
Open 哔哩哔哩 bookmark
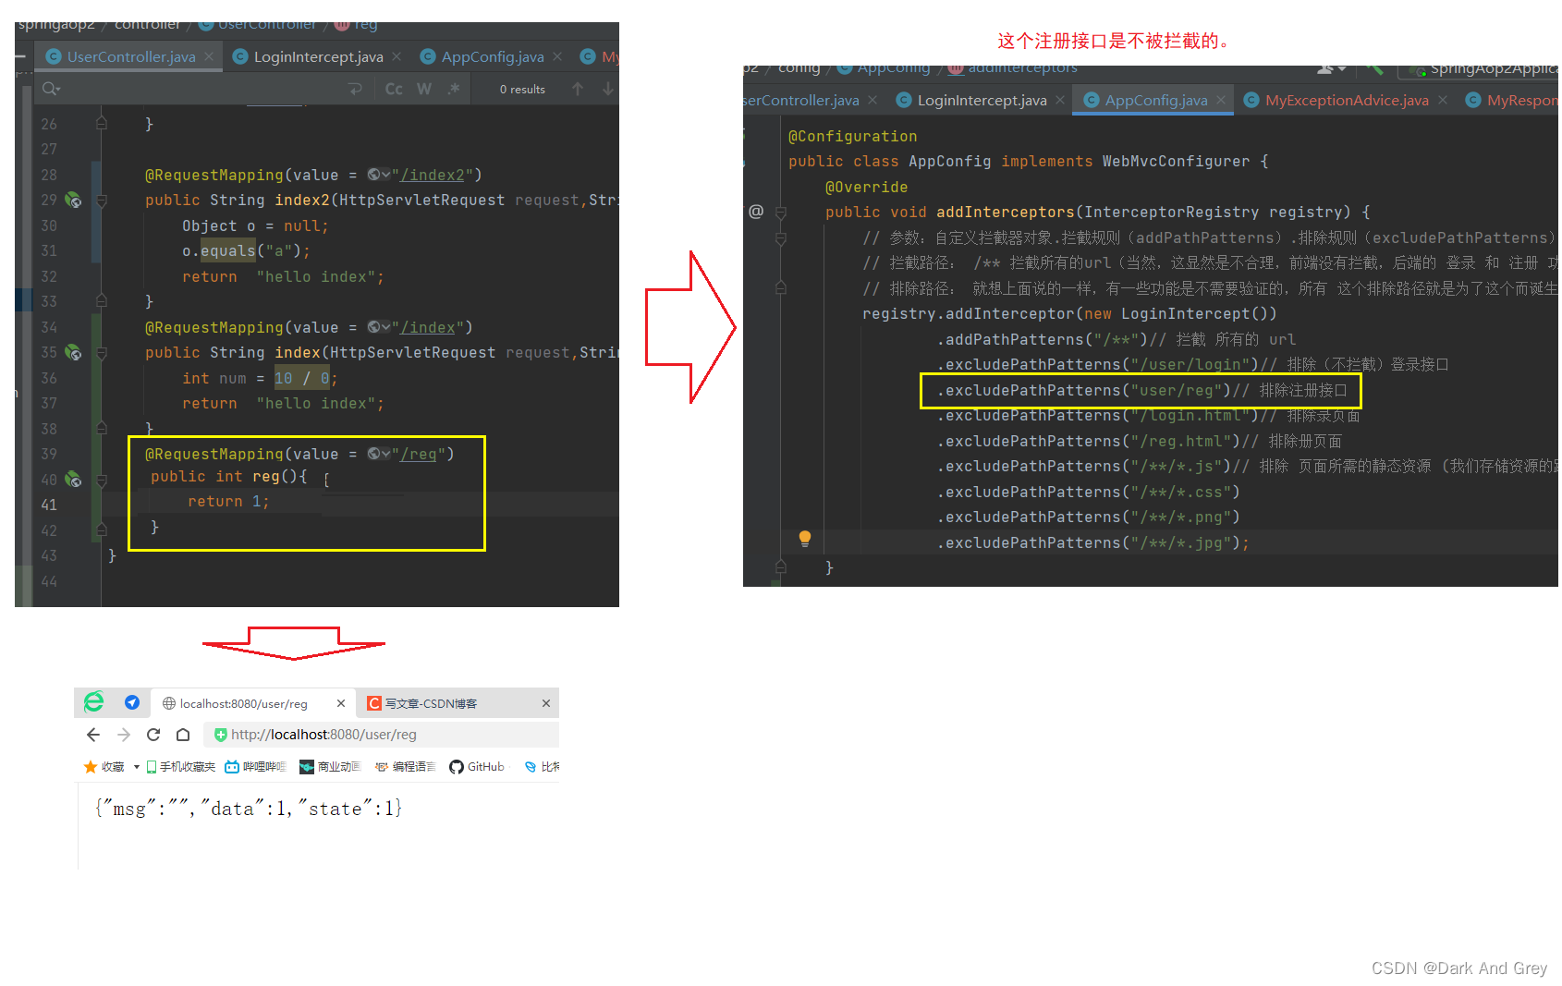point(256,766)
